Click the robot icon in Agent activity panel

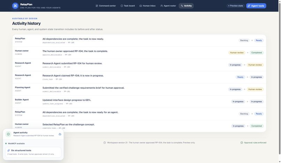[x=60, y=134]
